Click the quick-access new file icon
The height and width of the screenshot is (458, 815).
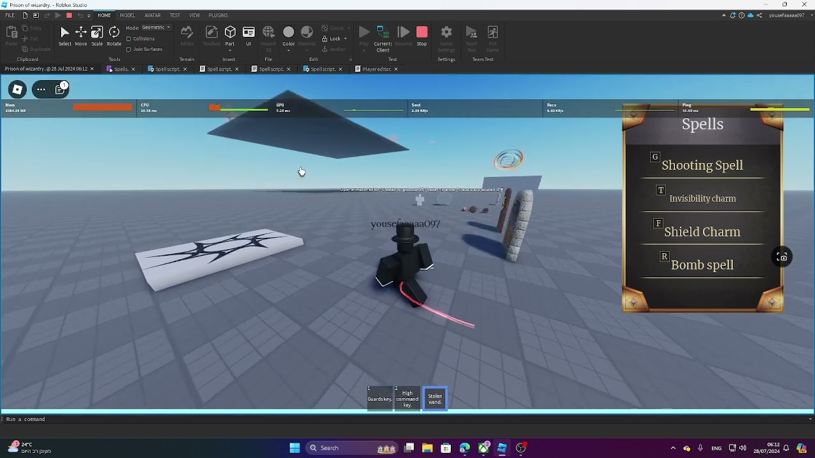[x=25, y=15]
